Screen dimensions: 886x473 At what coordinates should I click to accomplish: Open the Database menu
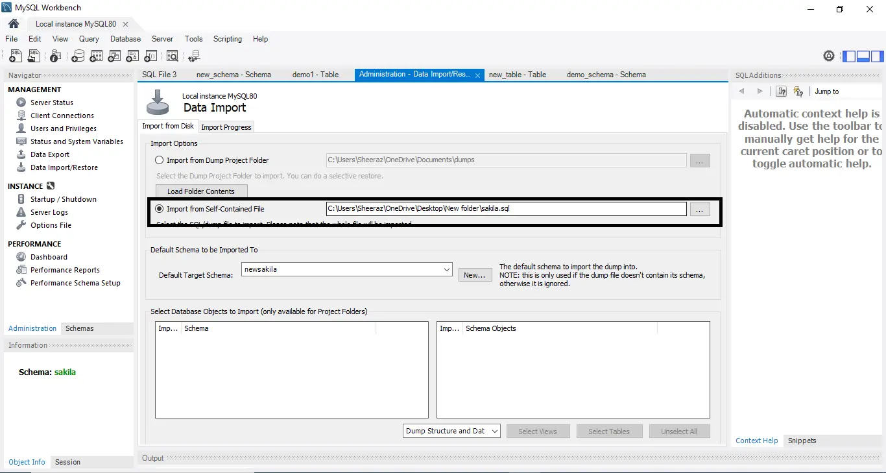[125, 39]
